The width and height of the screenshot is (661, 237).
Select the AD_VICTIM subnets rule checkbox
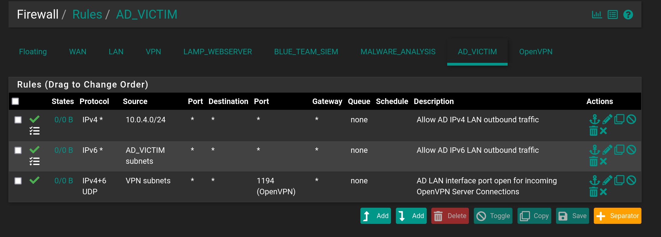[18, 150]
